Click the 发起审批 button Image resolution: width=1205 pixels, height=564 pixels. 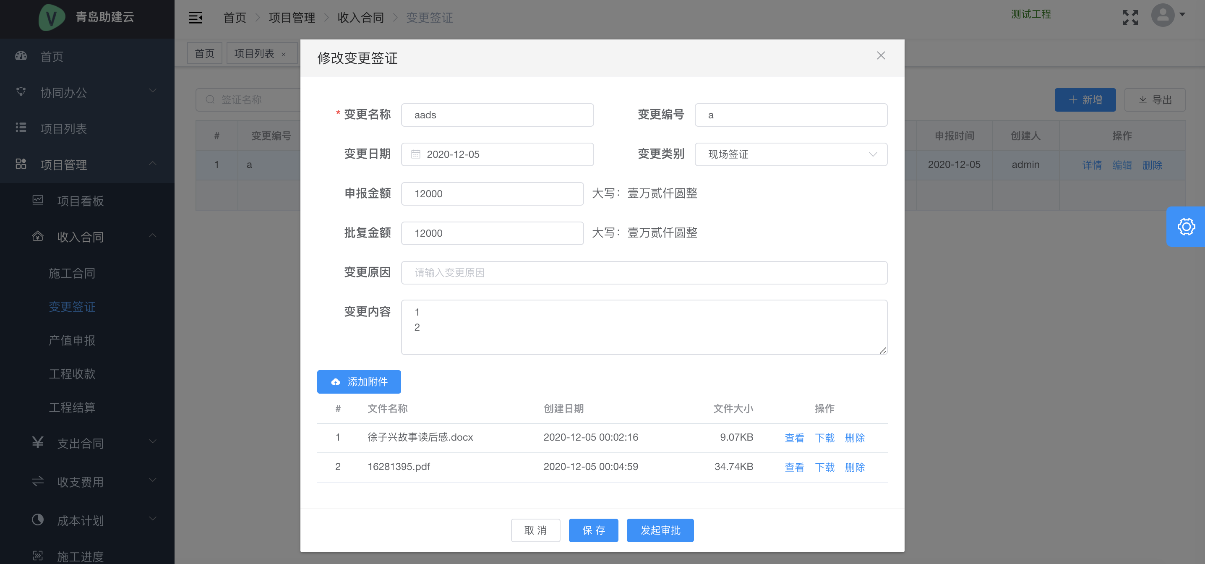click(660, 530)
